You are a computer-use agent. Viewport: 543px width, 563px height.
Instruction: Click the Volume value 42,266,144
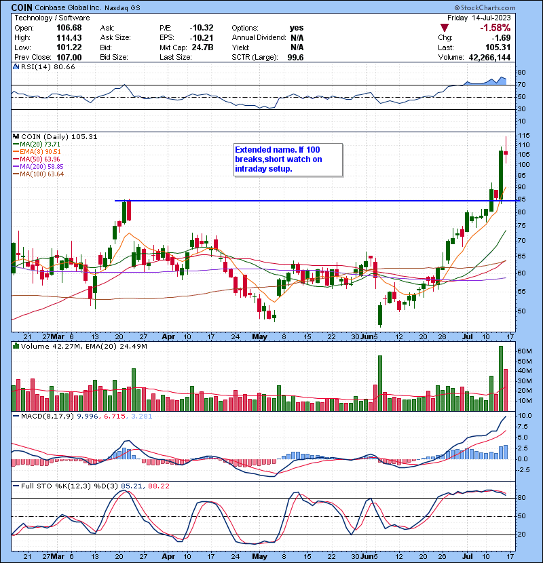coord(489,57)
